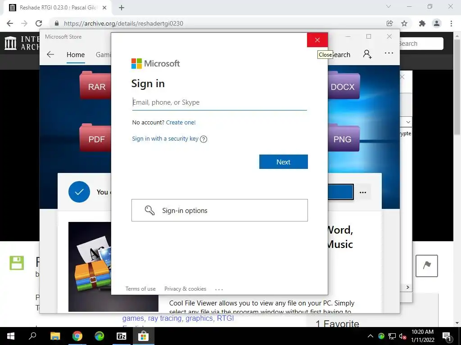Open Chrome tab search chevron
This screenshot has width=461, height=345.
coord(389,6)
